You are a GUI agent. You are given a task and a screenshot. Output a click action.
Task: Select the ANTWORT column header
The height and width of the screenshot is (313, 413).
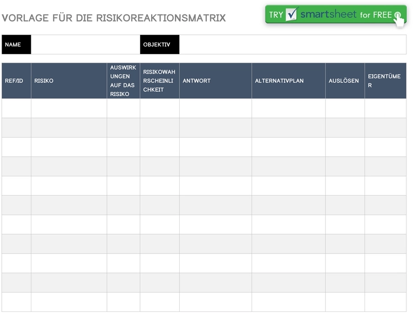point(216,81)
